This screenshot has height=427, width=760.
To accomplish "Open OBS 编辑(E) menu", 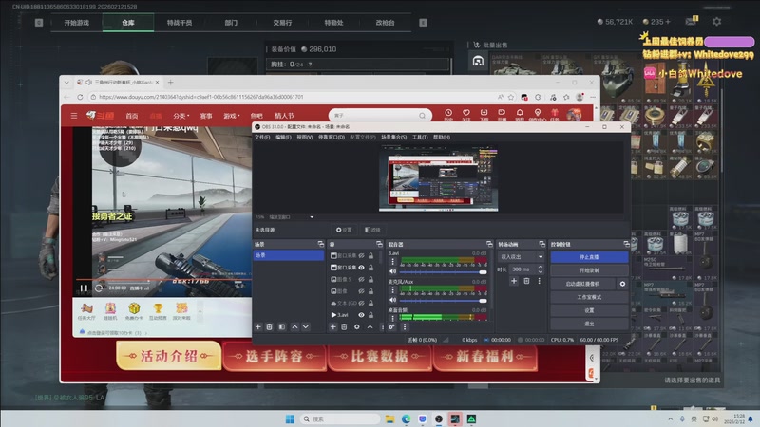I will (283, 137).
